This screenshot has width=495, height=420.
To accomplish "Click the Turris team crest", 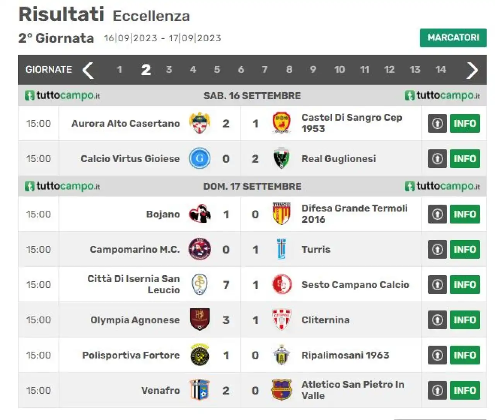I will pyautogui.click(x=282, y=249).
